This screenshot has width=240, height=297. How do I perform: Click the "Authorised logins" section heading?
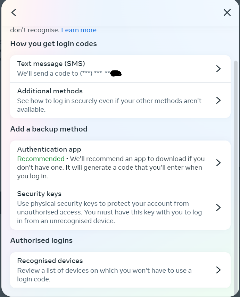pos(41,240)
